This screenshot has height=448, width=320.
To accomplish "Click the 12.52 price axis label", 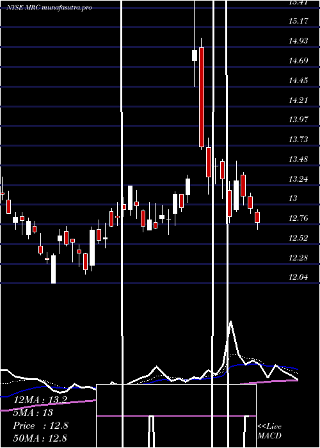I will coord(299,238).
